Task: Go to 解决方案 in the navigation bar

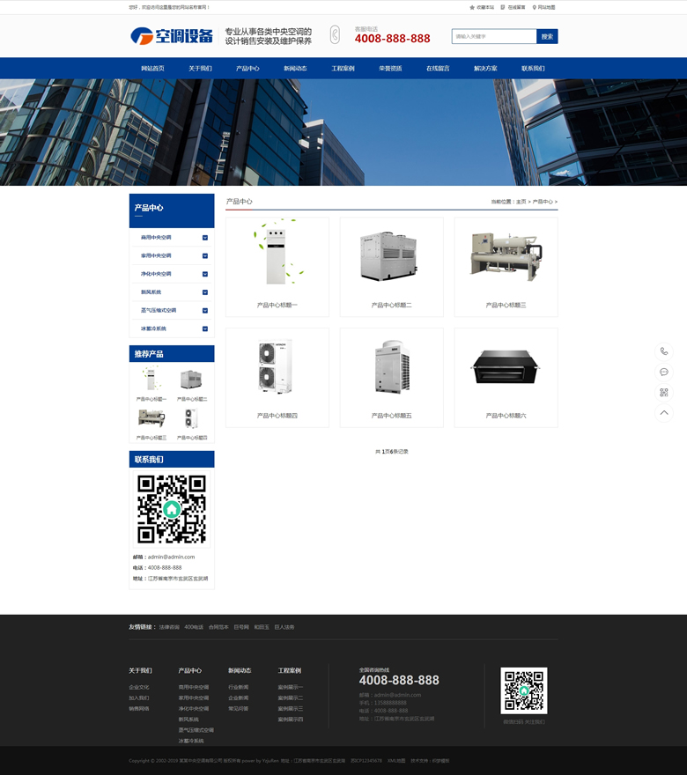Action: click(485, 69)
